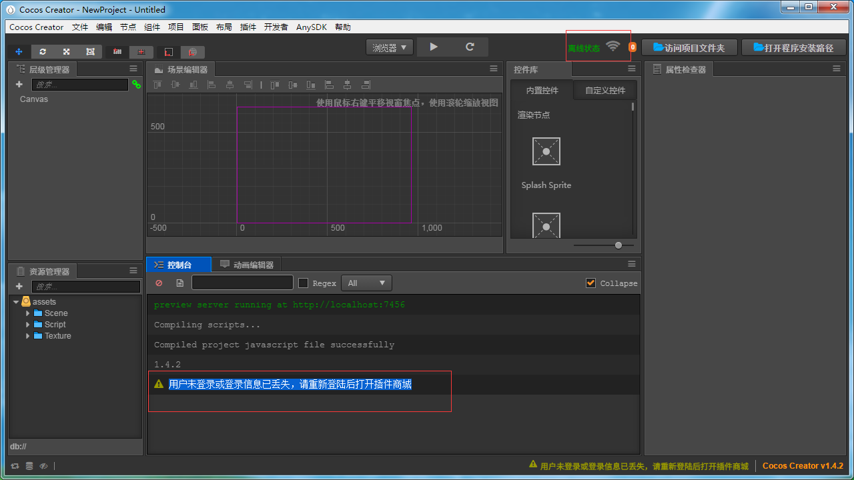The width and height of the screenshot is (854, 480).
Task: Switch to the 动画编辑器 tab
Action: point(247,265)
